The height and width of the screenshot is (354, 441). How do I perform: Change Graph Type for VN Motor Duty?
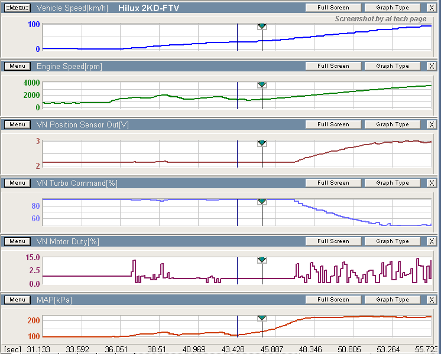tap(393, 241)
